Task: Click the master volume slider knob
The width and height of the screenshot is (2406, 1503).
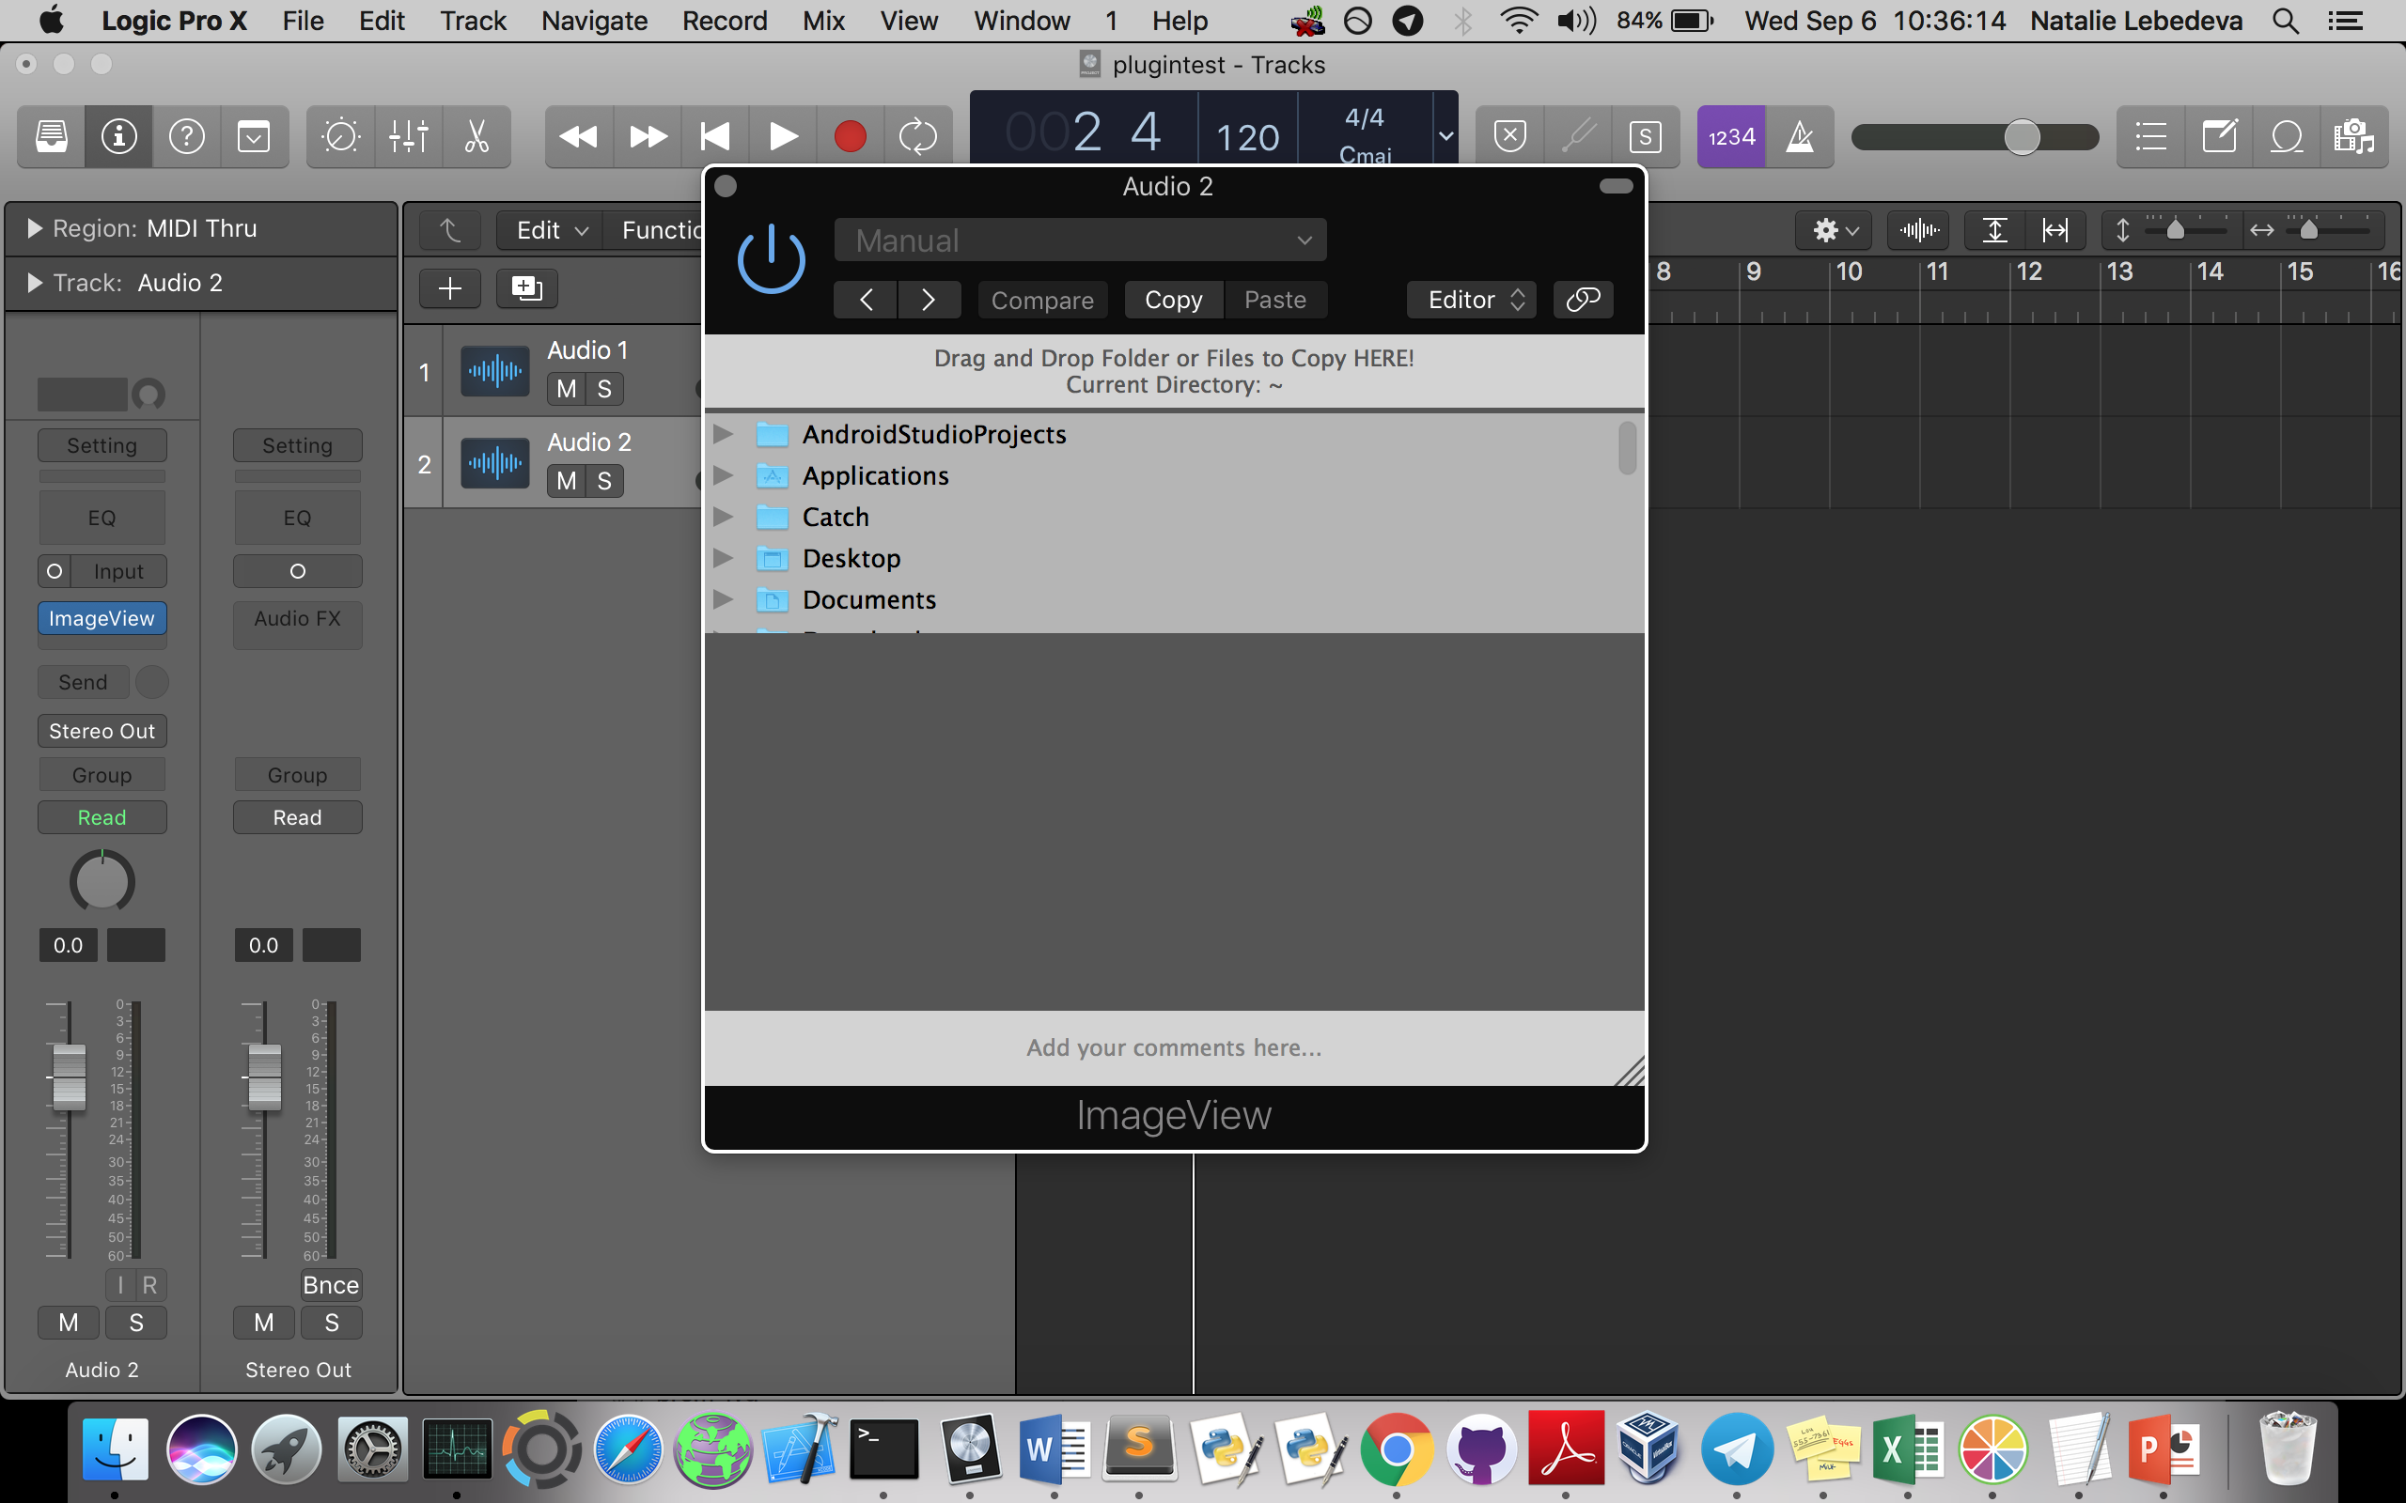Action: 2022,136
